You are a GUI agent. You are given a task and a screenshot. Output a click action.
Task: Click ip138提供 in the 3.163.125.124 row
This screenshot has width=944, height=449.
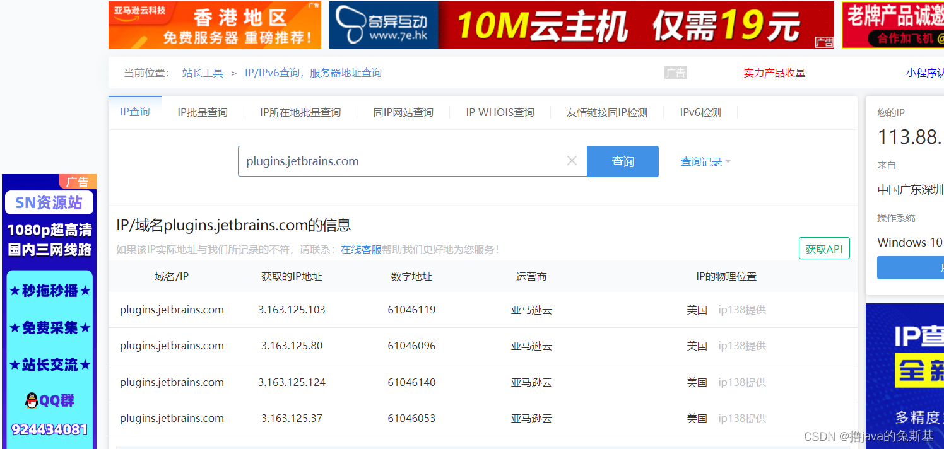point(742,382)
